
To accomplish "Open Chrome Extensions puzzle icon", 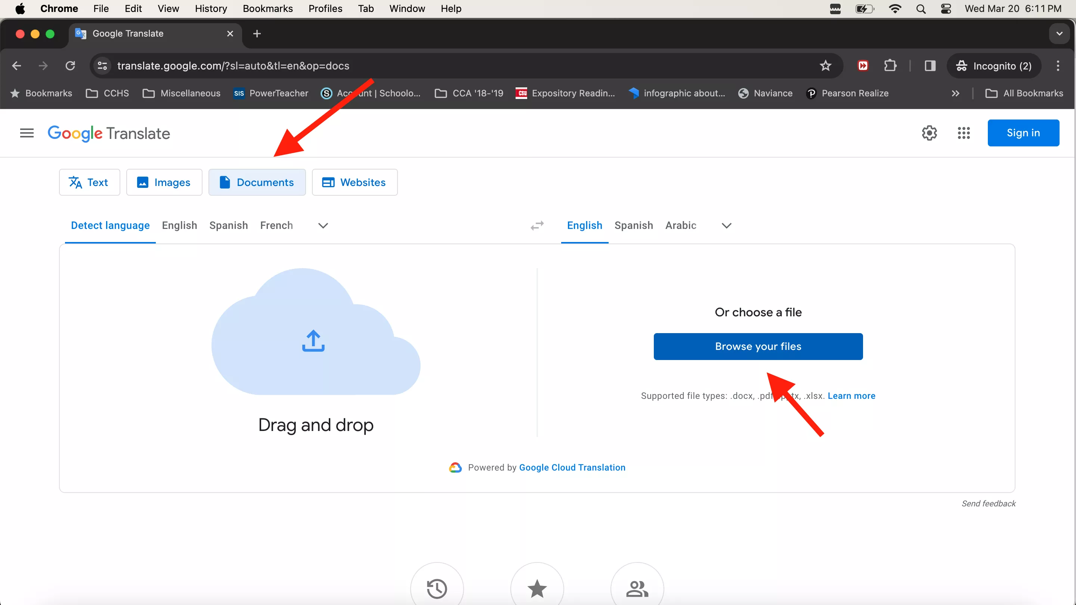I will [x=890, y=66].
